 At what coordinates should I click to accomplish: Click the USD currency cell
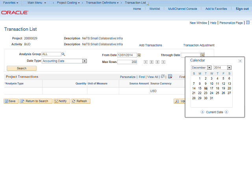point(153,91)
